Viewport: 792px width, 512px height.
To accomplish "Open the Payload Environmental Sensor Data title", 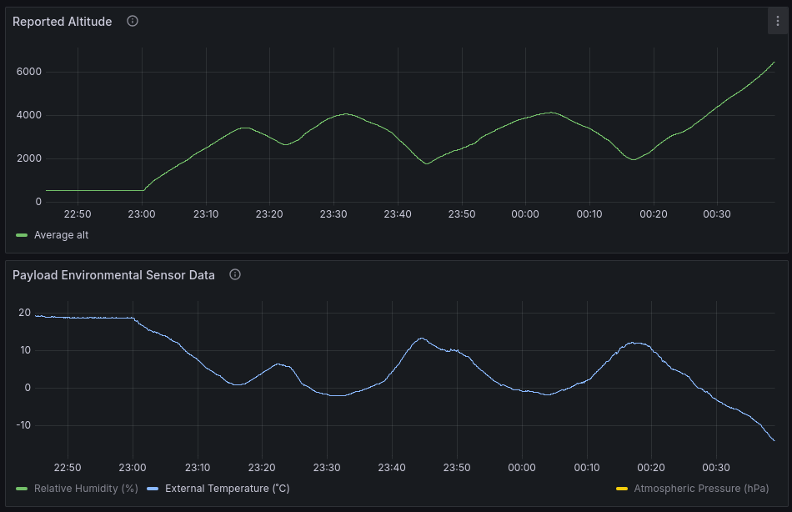I will [x=113, y=275].
